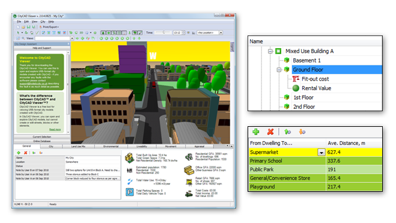Switch to the Liveability tab
This screenshot has width=396, height=223.
point(142,147)
